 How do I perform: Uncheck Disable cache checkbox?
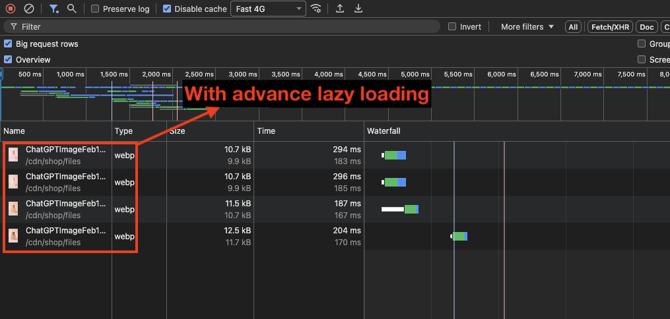[x=168, y=9]
